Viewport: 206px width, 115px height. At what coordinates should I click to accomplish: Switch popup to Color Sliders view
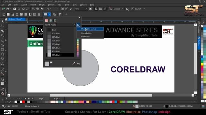[x=51, y=20]
